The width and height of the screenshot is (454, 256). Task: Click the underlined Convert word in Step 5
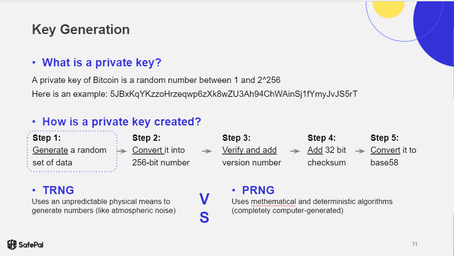pos(385,150)
